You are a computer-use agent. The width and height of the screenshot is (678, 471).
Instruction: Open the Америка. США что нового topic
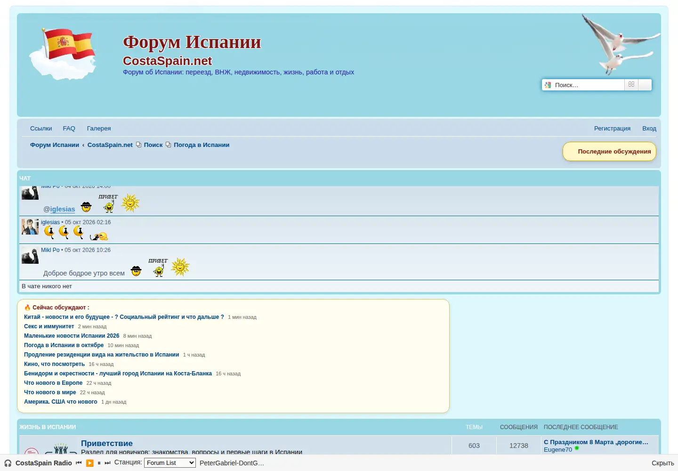[x=61, y=402]
